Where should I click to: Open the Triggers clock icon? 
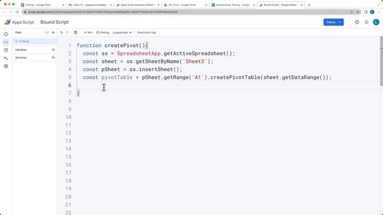[6, 50]
